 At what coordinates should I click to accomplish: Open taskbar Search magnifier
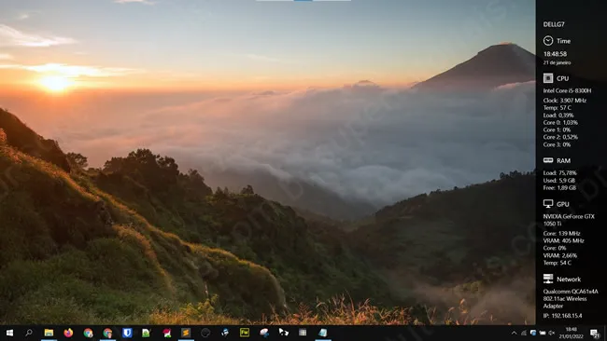pos(29,333)
